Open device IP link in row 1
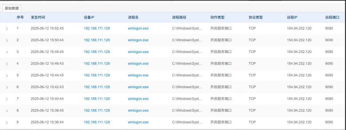Screen dimensions: 346x130 (97, 28)
